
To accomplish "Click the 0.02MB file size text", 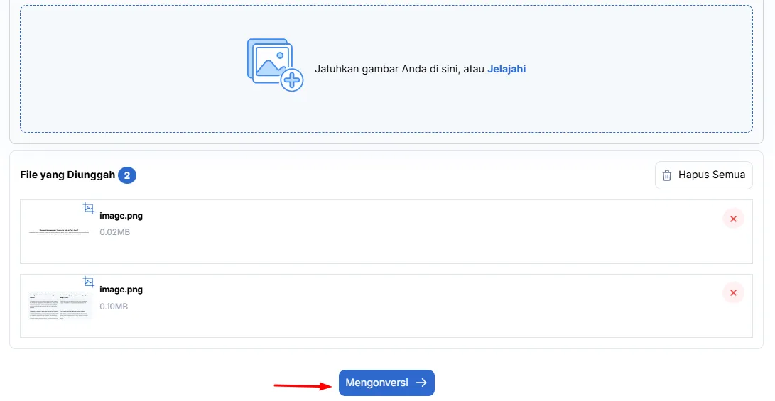I will point(114,232).
